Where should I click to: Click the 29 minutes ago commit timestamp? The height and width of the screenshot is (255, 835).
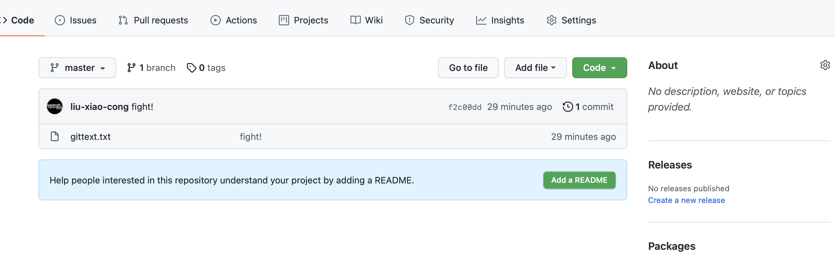519,107
